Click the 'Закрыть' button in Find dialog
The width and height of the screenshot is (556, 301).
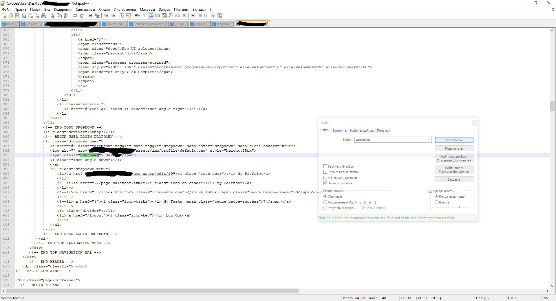(x=454, y=179)
